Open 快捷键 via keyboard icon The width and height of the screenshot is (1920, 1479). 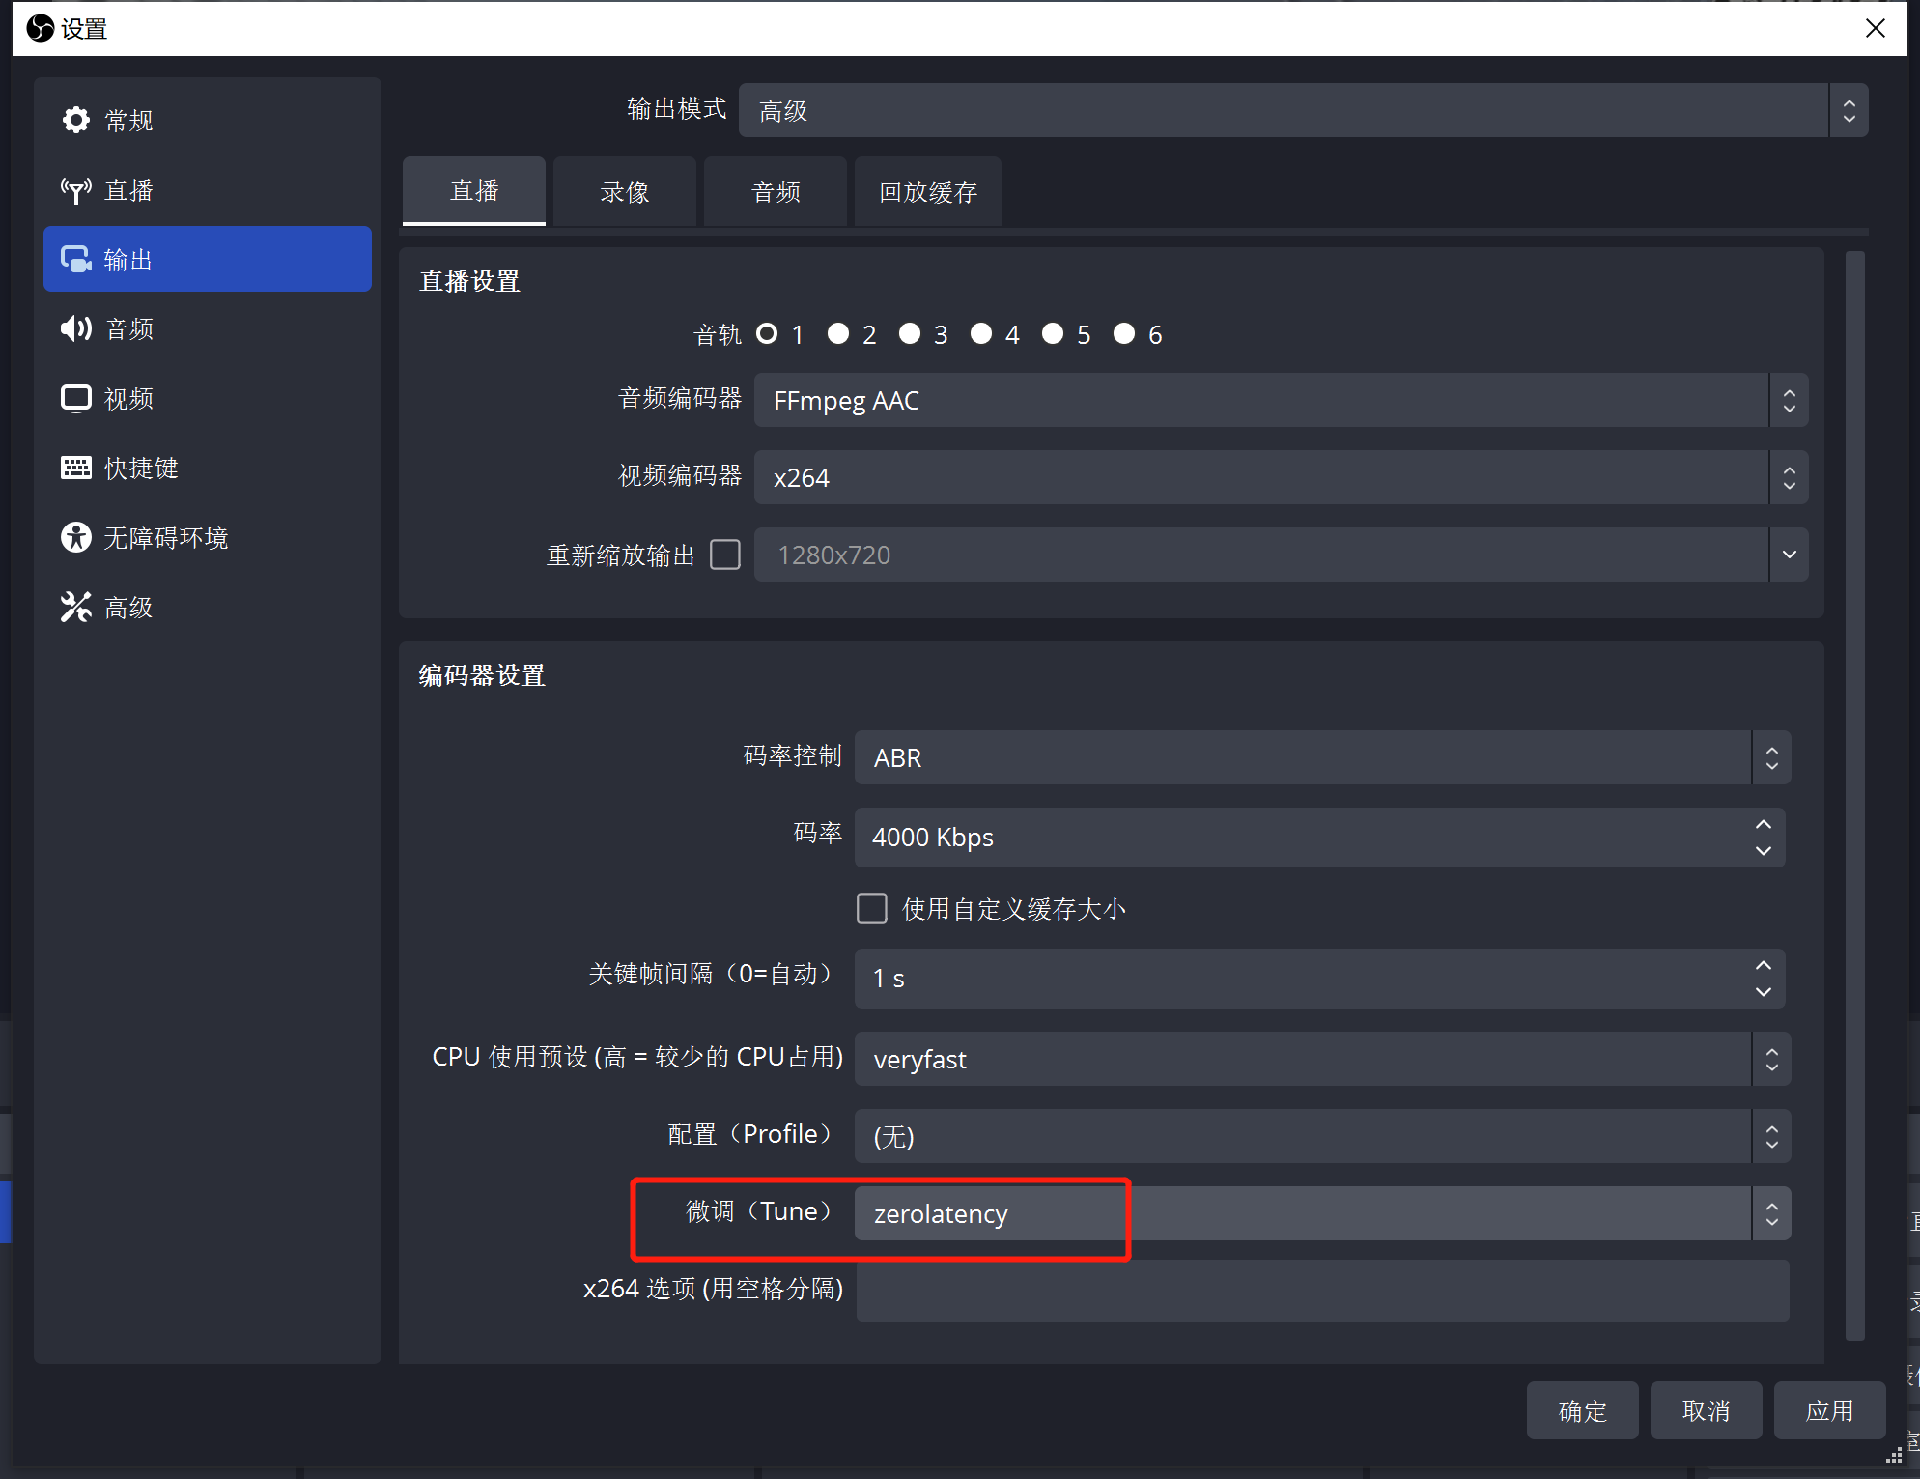tap(75, 469)
